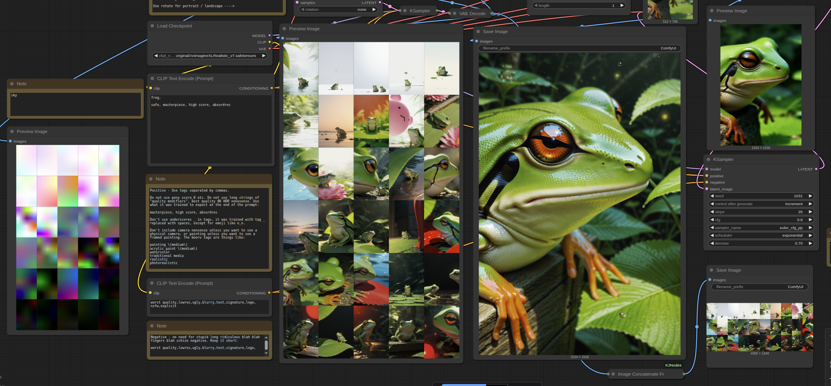Screen dimensions: 831x386
Task: Click the positive input port on the expanded KSampler
Action: (707, 176)
